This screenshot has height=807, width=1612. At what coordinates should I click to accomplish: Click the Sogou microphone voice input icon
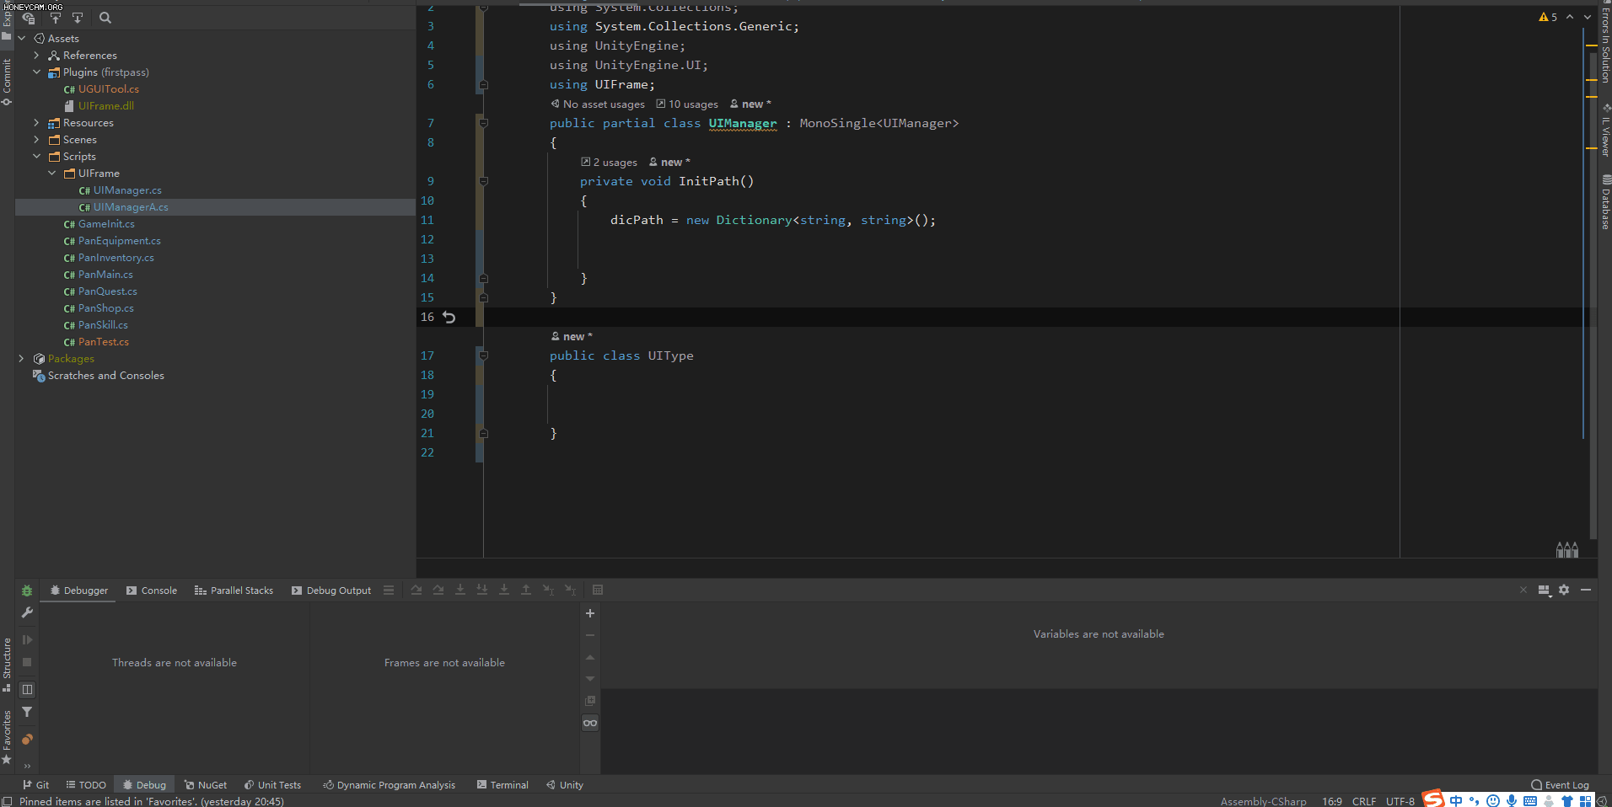(1512, 801)
